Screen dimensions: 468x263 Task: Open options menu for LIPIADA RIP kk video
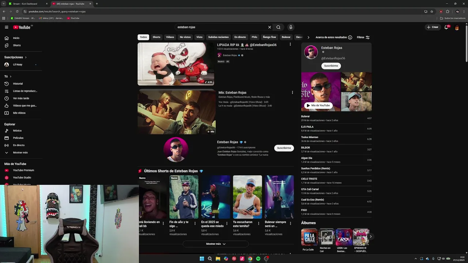[290, 44]
